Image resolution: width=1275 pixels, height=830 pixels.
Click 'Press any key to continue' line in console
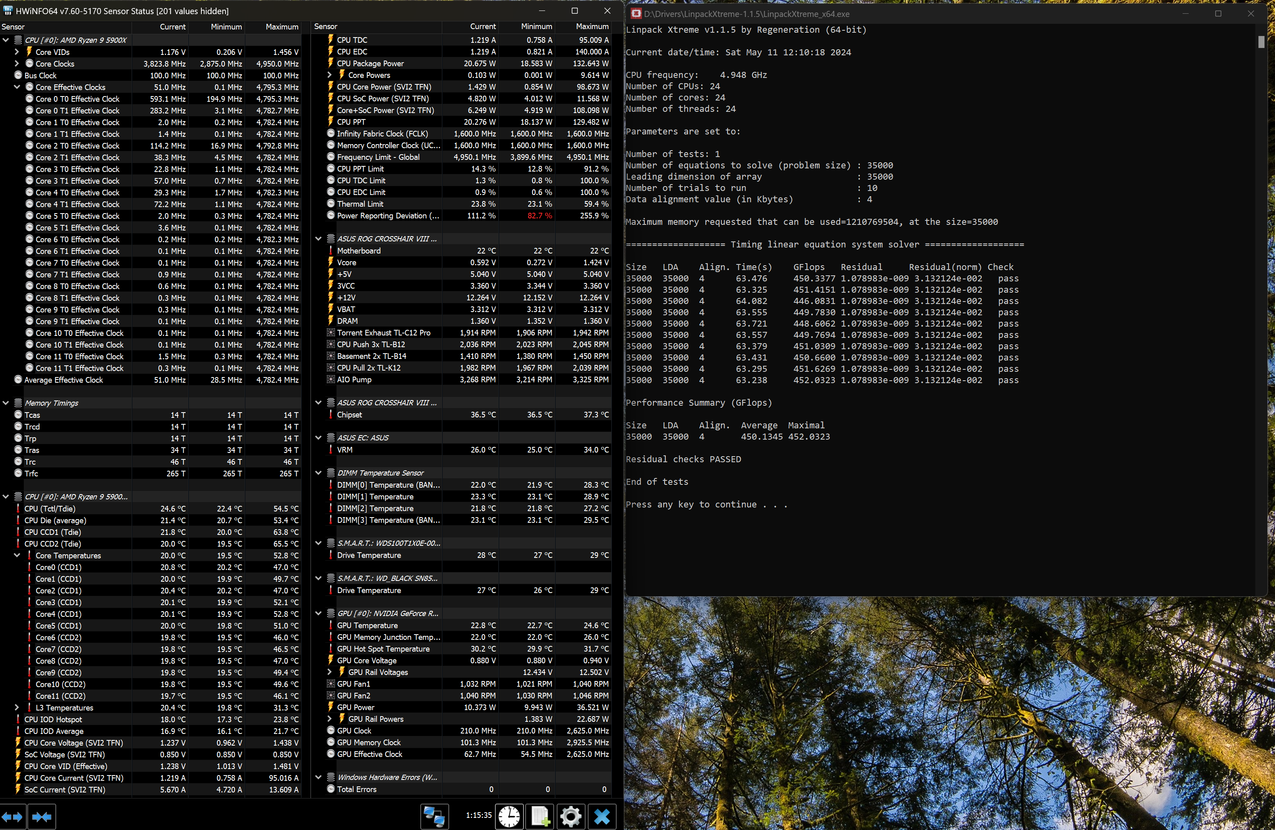[x=706, y=504]
